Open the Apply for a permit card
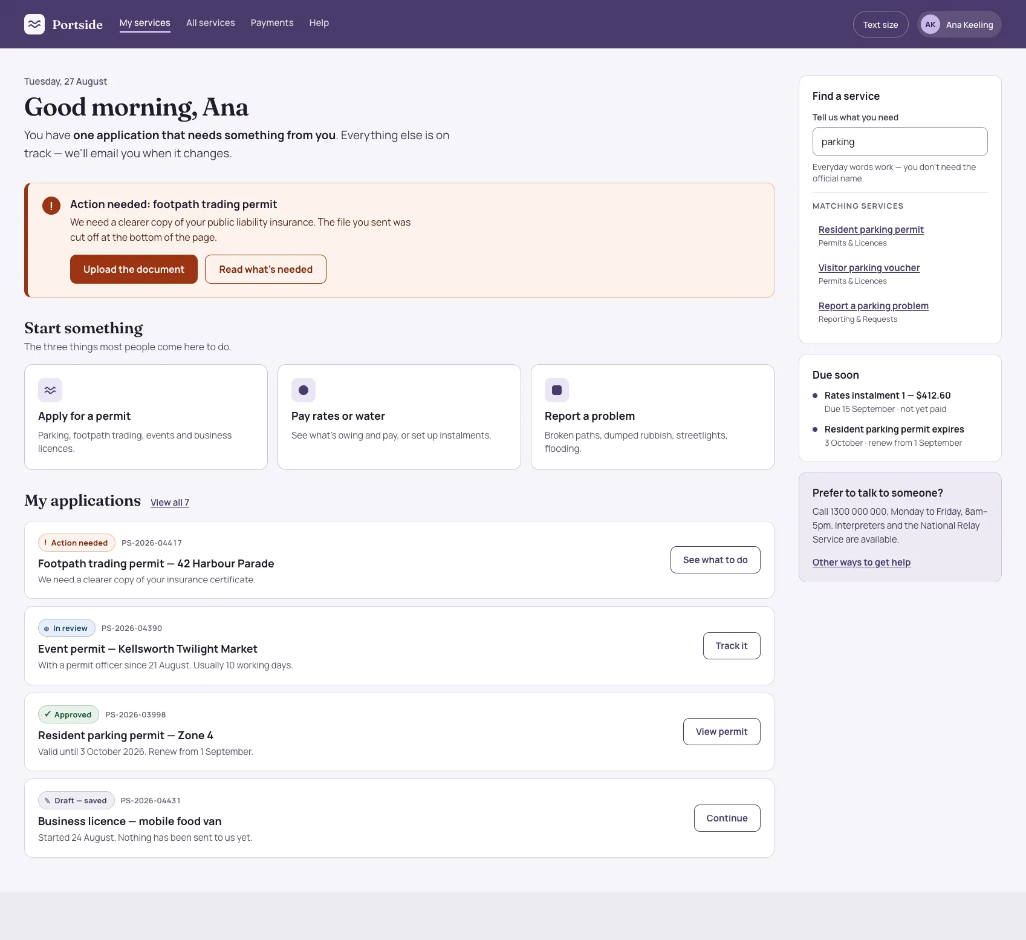Viewport: 1026px width, 940px height. coord(146,417)
